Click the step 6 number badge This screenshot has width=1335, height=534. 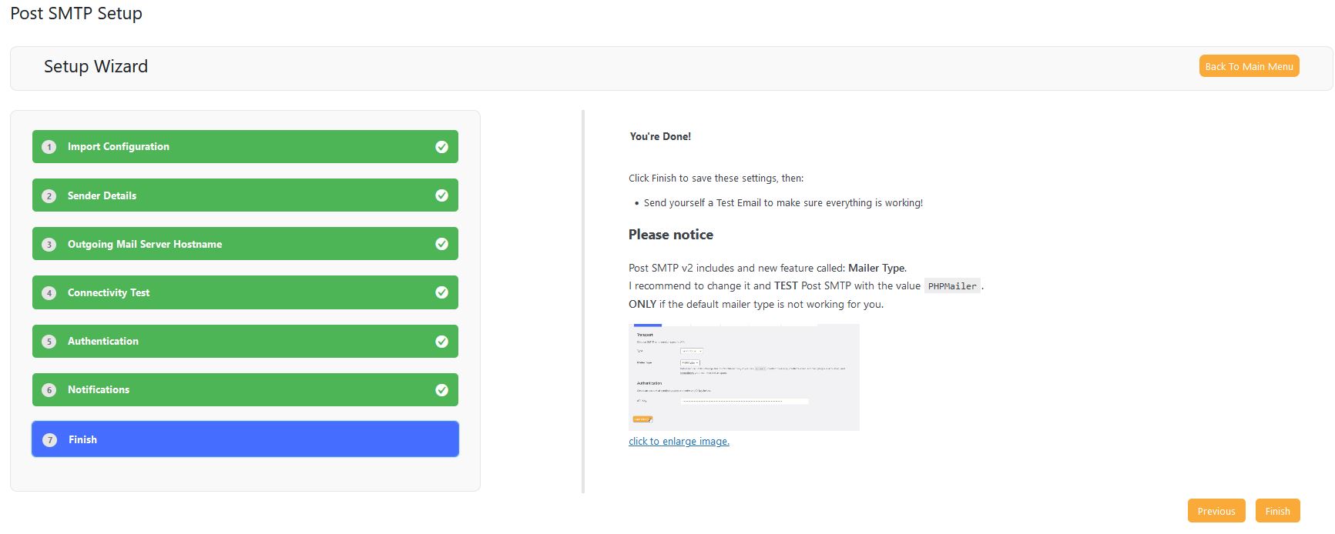coord(49,390)
